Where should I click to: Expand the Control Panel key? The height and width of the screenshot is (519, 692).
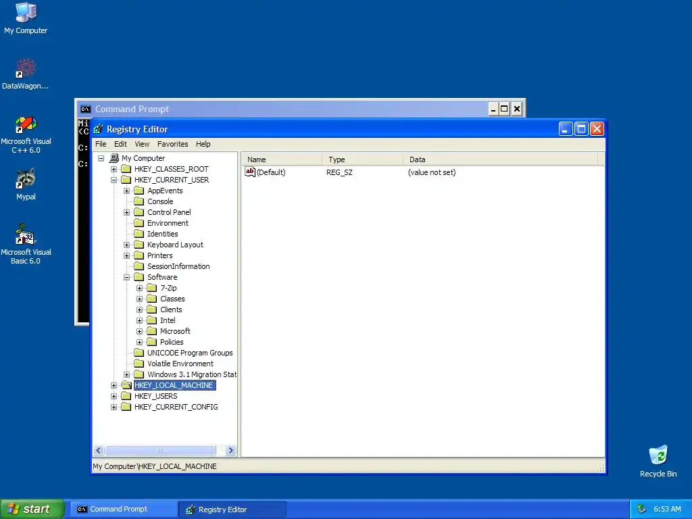[x=126, y=212]
